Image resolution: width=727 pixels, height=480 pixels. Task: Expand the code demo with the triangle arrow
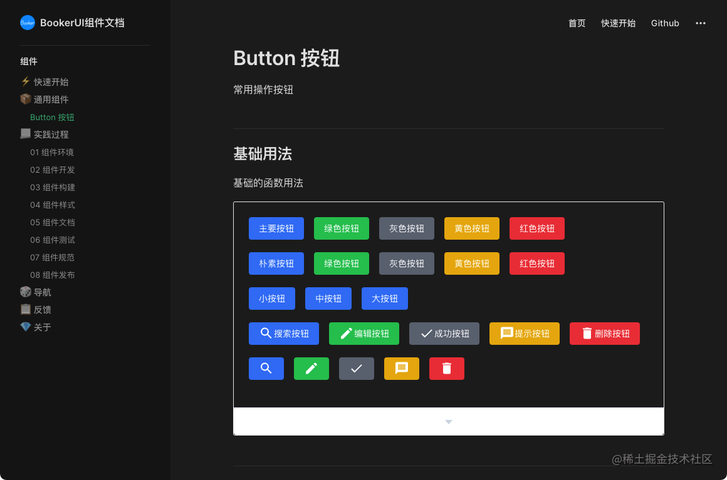click(449, 422)
